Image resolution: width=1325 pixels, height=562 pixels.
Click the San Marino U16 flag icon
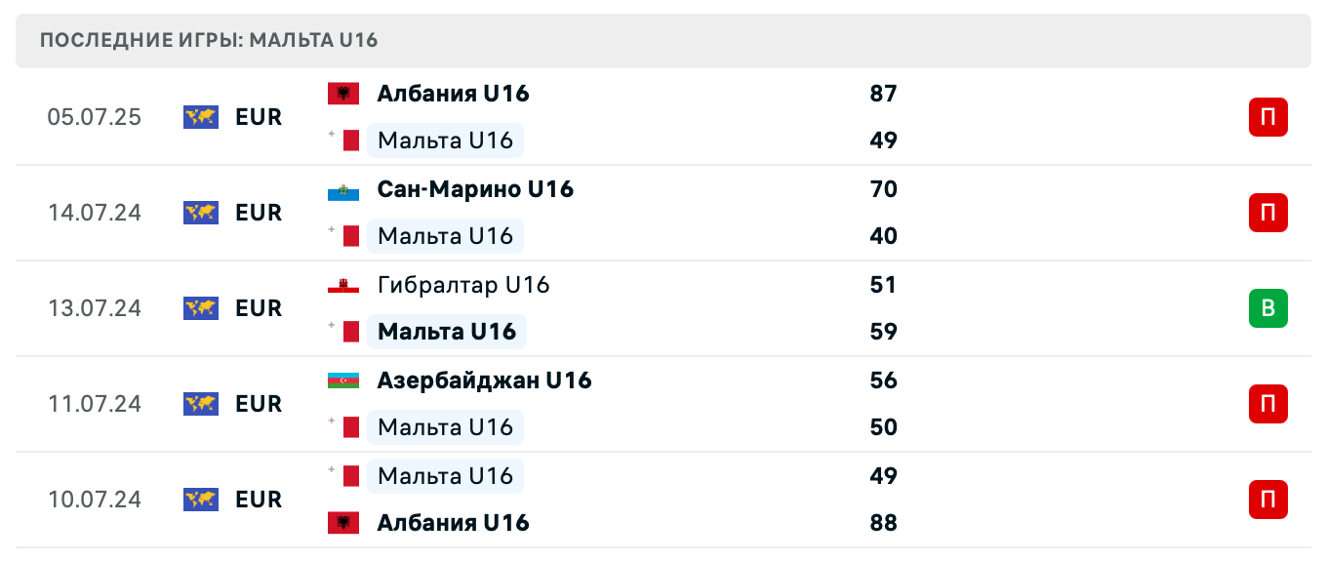point(343,189)
